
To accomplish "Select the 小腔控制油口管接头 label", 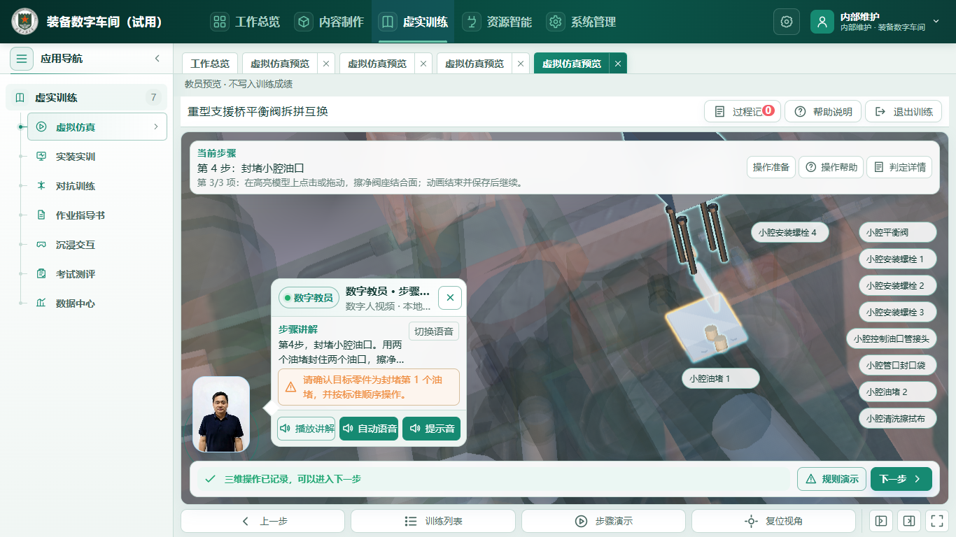I will tap(892, 338).
